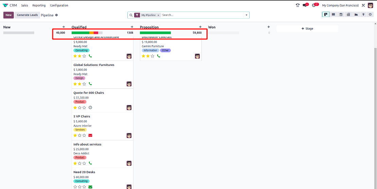
Task: Open the Pipeline gear settings menu
Action: [x=57, y=15]
